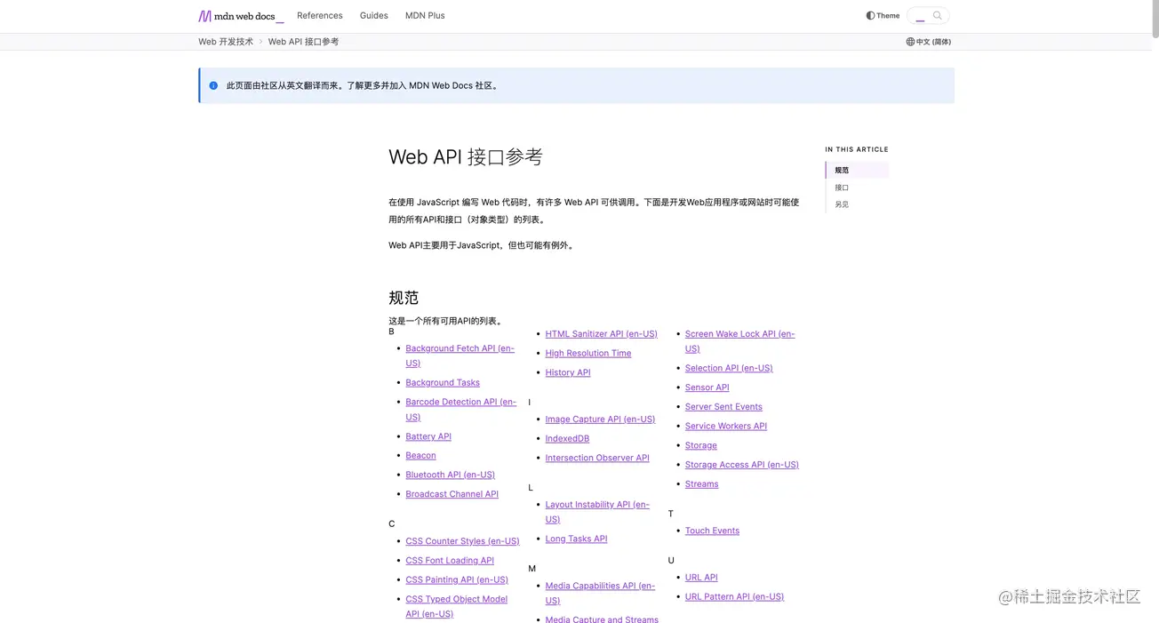Click the blue info icon in the notice
1159x623 pixels.
(x=213, y=86)
